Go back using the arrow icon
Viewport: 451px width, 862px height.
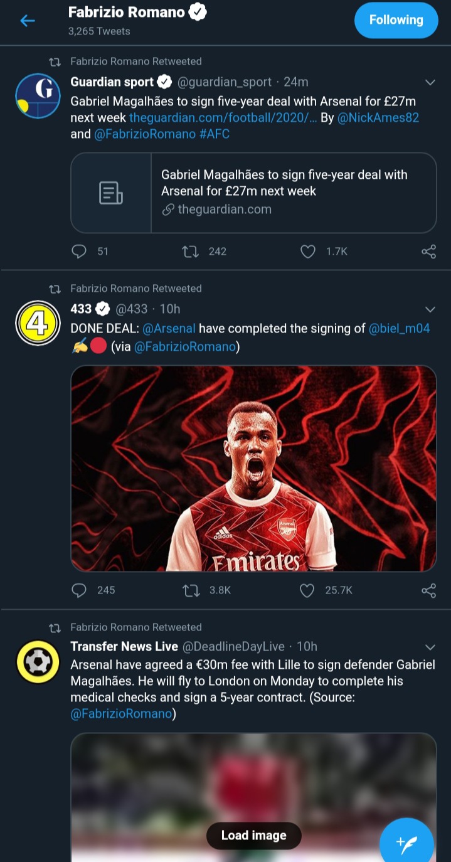(x=27, y=21)
